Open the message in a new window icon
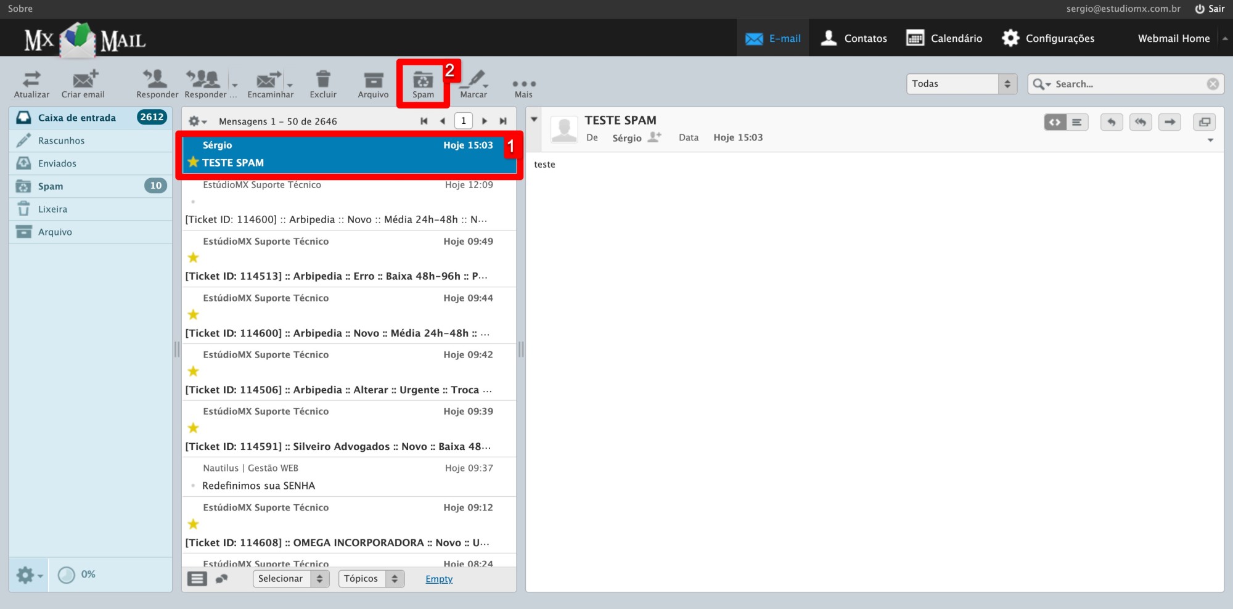This screenshot has width=1233, height=609. click(x=1205, y=122)
